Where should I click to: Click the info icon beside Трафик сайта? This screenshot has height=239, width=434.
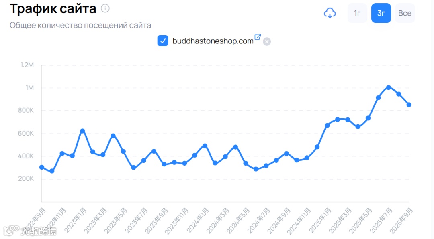click(105, 8)
